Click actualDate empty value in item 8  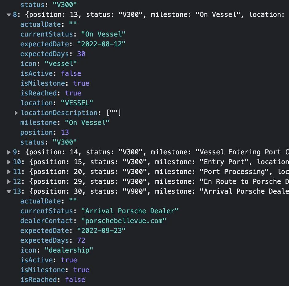coord(73,24)
